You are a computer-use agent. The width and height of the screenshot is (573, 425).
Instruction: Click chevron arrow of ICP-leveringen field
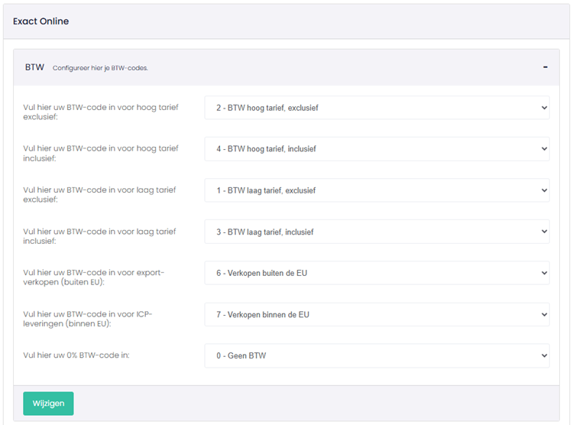(x=544, y=314)
